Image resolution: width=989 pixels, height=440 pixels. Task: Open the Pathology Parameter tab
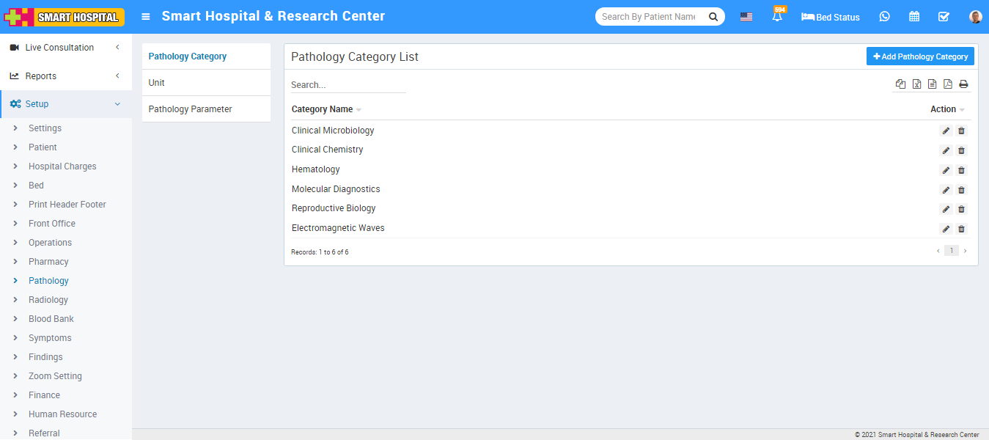(191, 109)
